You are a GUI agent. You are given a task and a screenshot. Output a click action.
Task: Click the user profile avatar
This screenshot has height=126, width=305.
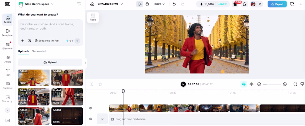[x=253, y=4]
